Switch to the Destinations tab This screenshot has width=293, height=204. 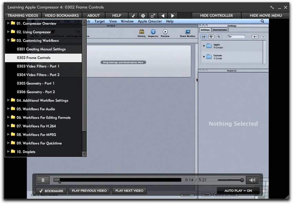point(220,30)
